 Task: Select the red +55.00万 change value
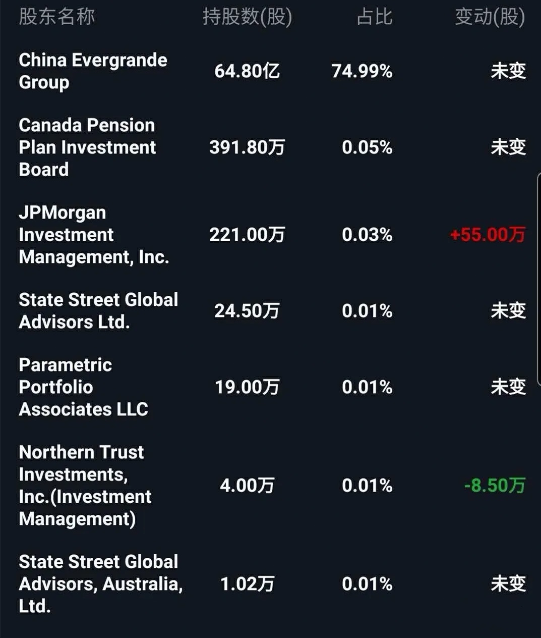[488, 235]
